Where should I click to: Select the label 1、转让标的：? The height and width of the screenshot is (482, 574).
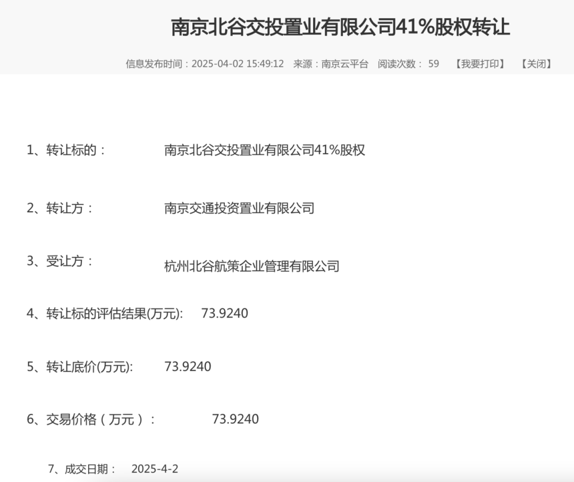66,150
